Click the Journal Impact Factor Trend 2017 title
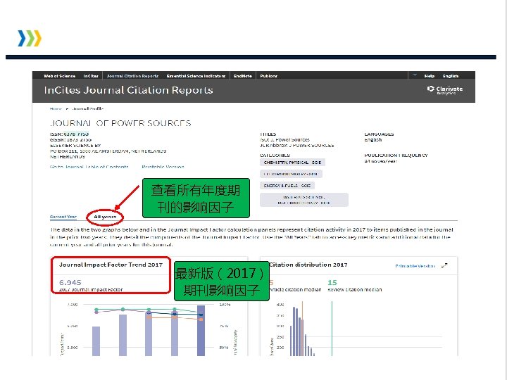This screenshot has height=380, width=507. click(111, 265)
